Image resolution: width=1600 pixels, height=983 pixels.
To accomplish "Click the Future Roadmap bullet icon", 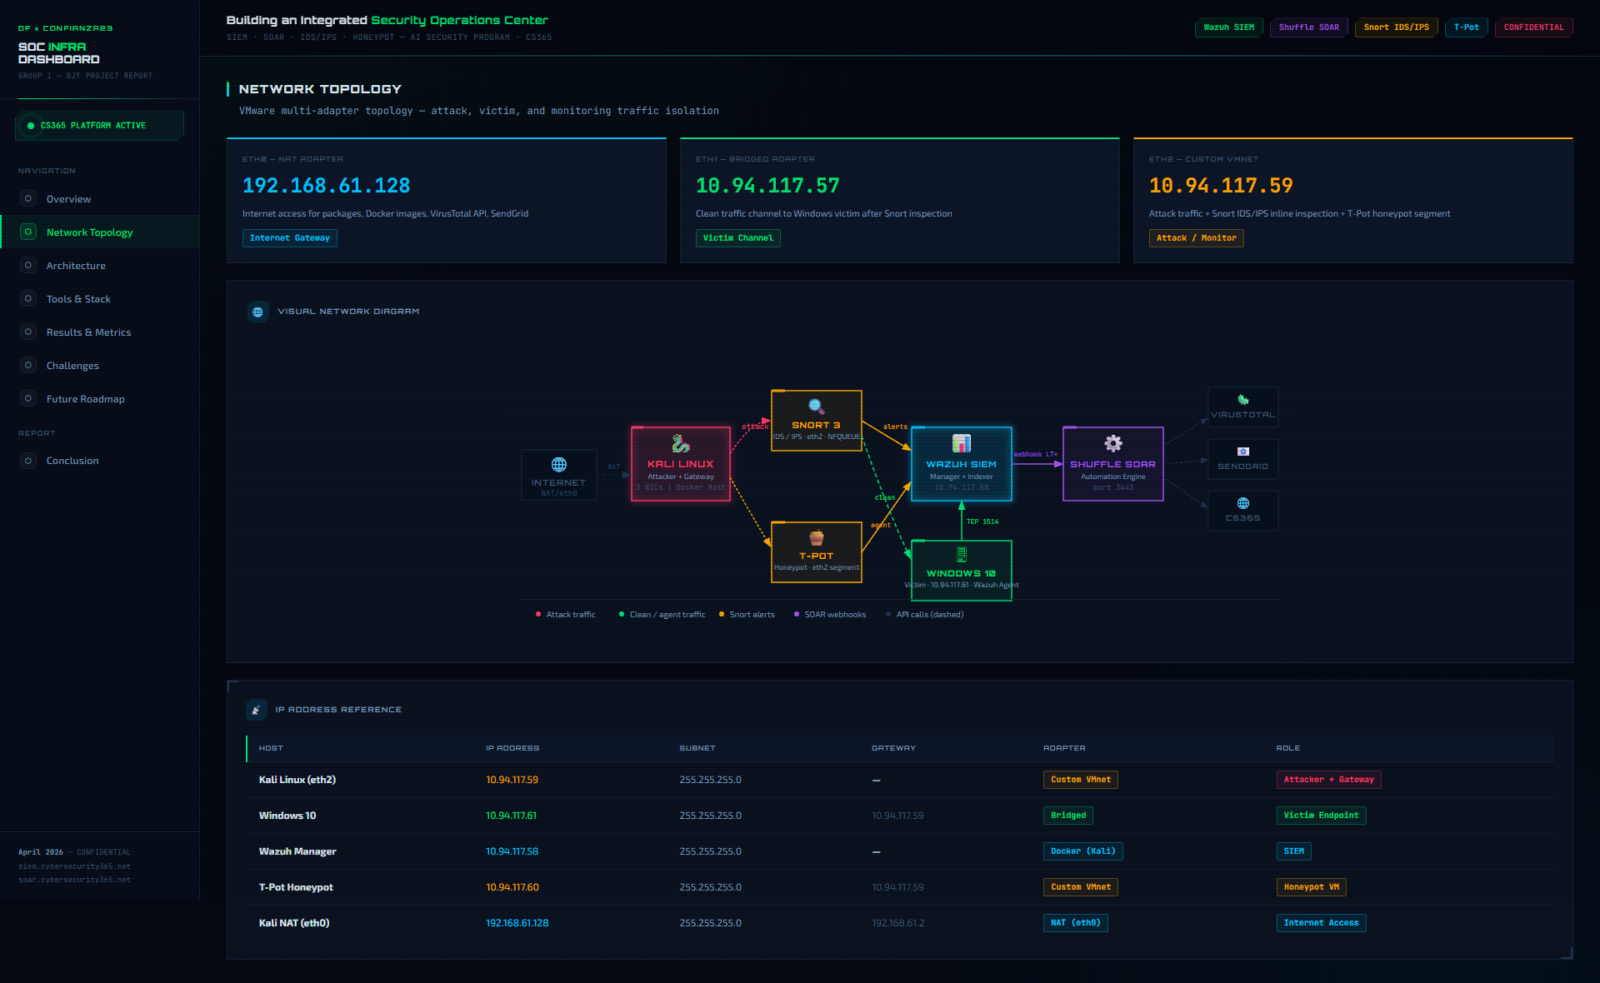I will point(28,398).
